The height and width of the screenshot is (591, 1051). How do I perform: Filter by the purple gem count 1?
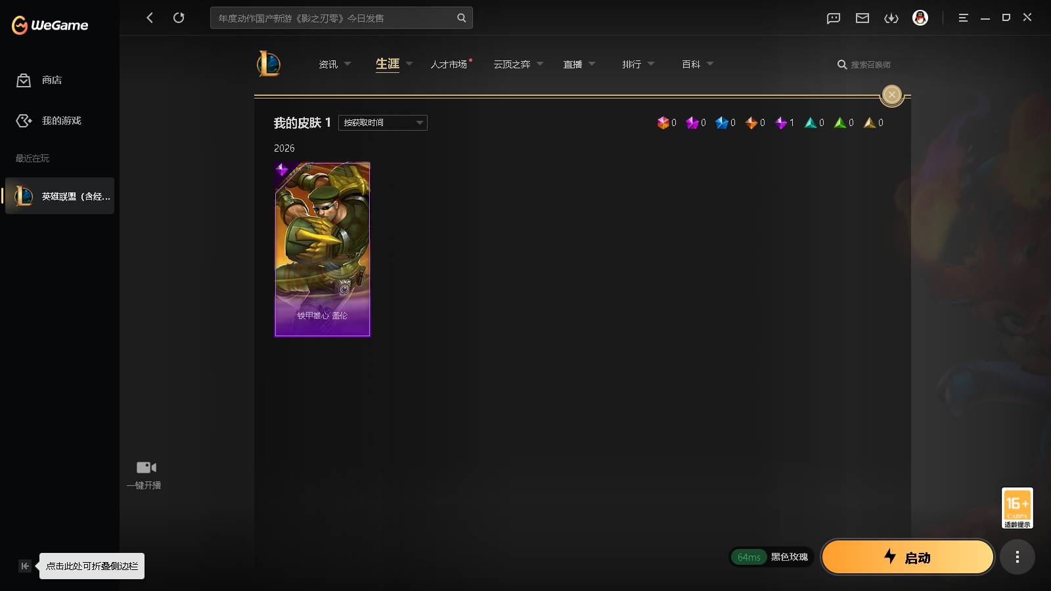(x=784, y=123)
